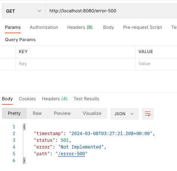The height and width of the screenshot is (171, 177).
Task: Toggle the word wrap icon button
Action: [x=148, y=114]
